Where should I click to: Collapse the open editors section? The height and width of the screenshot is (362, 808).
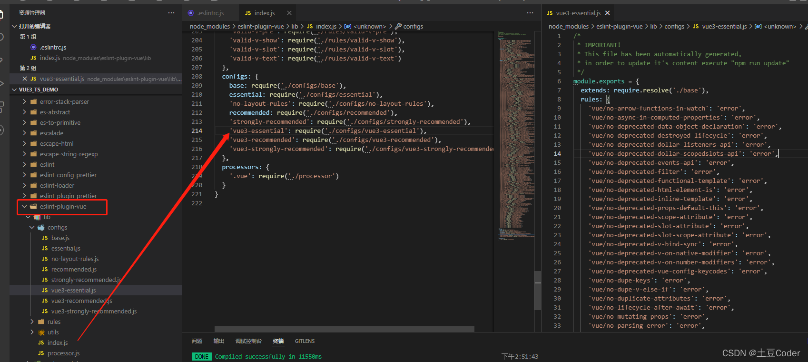click(14, 26)
